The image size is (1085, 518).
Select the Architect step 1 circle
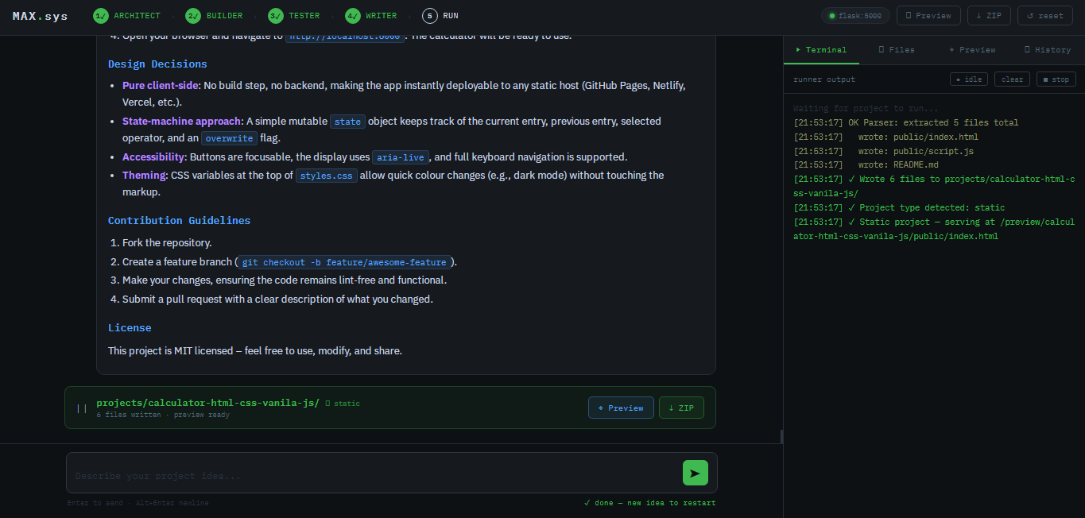tap(101, 16)
